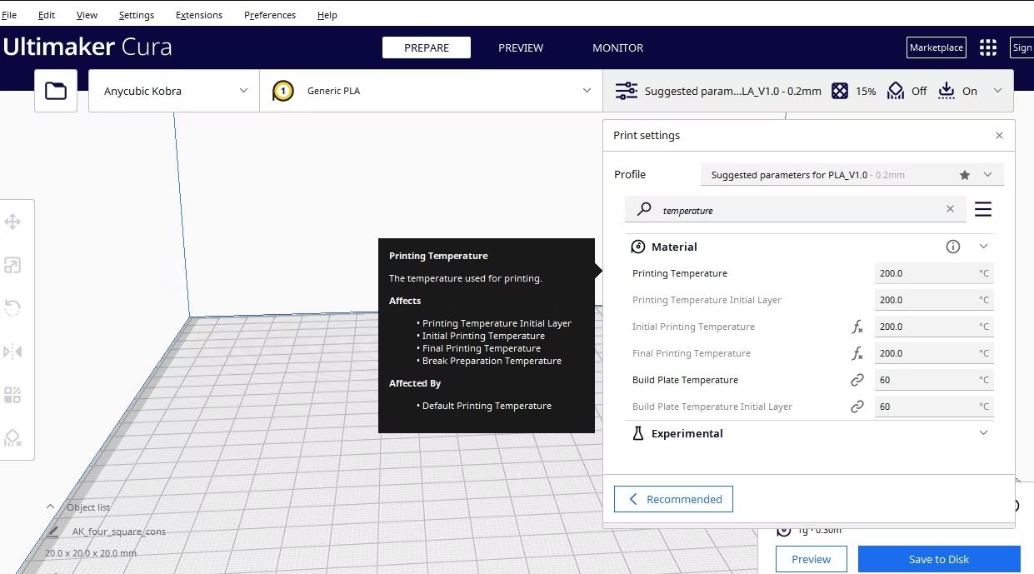Open the Edit menu

[x=47, y=15]
